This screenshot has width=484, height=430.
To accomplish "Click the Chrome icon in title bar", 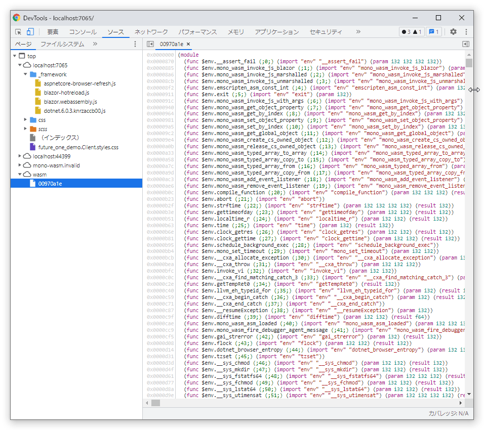I will pos(17,18).
